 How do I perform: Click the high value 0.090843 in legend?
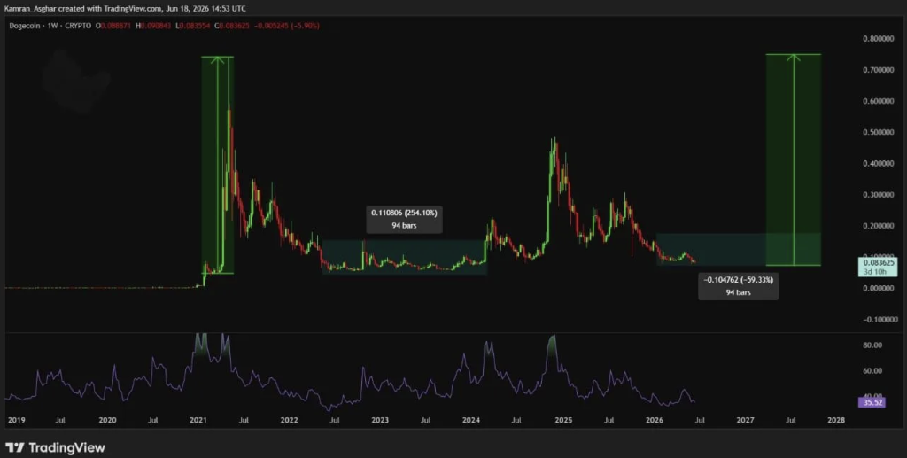tap(154, 26)
